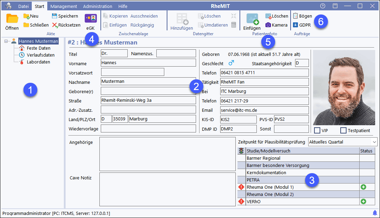Tick the Testpatient checkbox
This screenshot has width=380, height=218.
click(x=343, y=130)
